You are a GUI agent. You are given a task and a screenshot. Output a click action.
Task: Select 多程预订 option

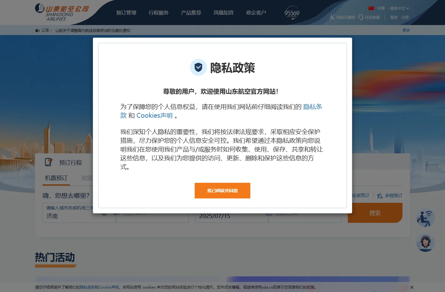[x=393, y=196]
